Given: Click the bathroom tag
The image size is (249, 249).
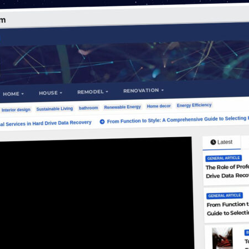Looking at the screenshot, I should tap(89, 108).
